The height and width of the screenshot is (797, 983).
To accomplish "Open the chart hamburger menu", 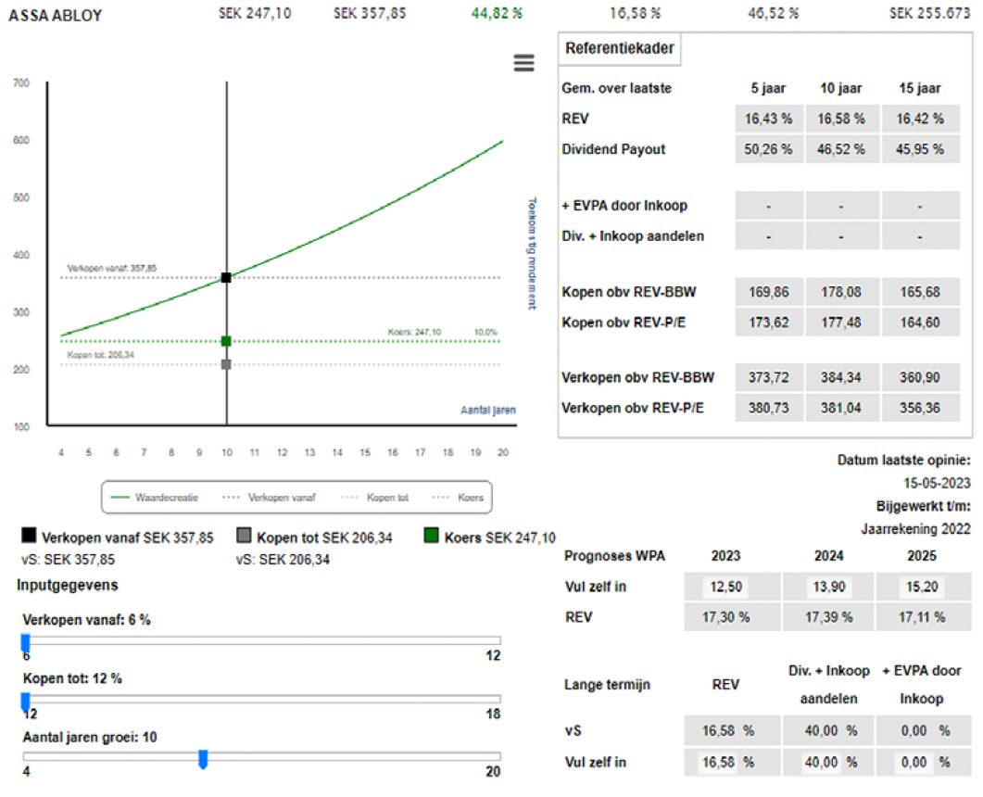I will (x=523, y=63).
